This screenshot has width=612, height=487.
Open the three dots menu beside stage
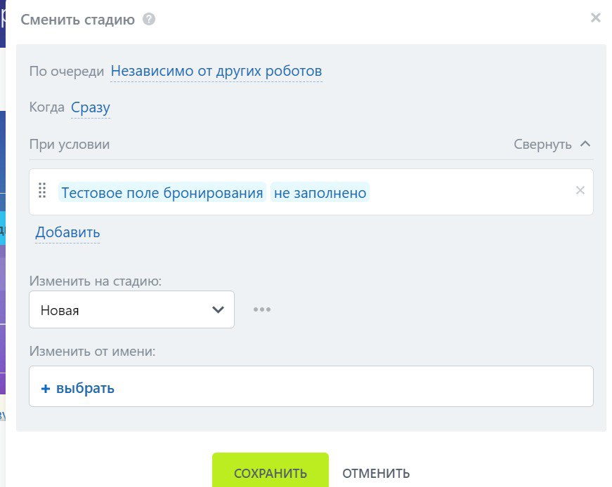click(262, 309)
